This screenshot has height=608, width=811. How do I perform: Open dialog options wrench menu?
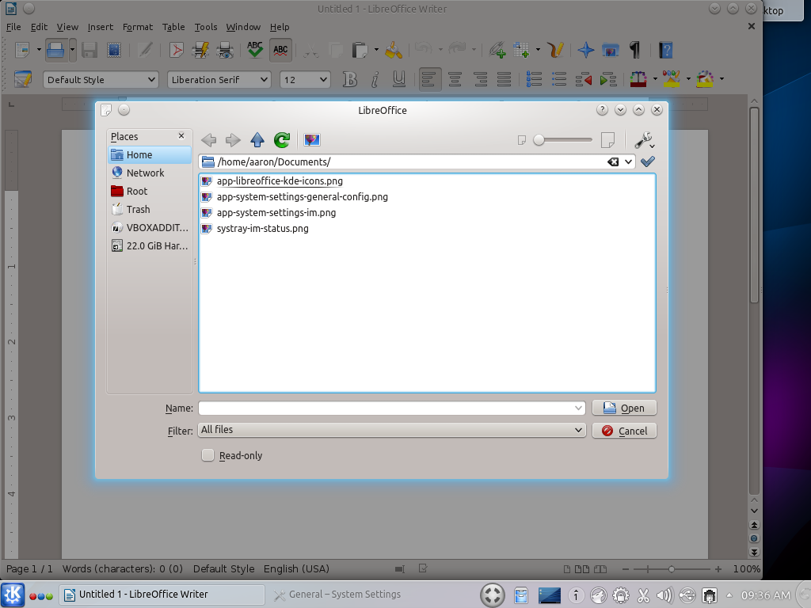[x=644, y=140]
